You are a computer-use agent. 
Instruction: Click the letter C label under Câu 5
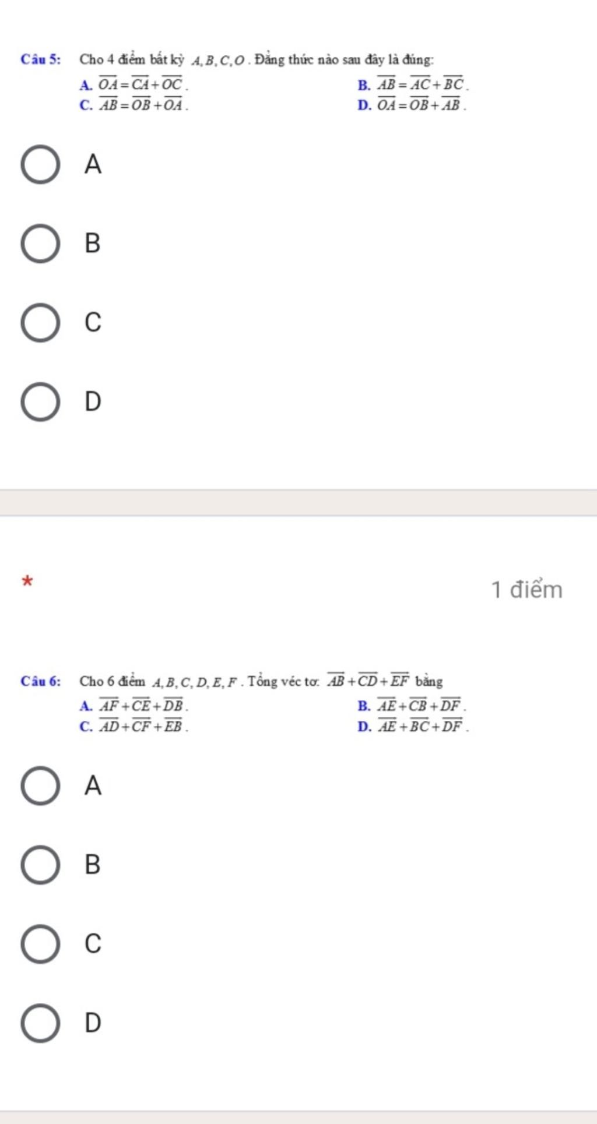pyautogui.click(x=93, y=322)
